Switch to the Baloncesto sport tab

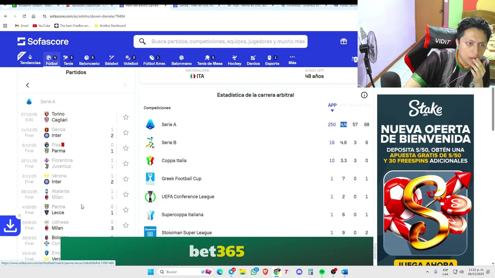(x=89, y=60)
